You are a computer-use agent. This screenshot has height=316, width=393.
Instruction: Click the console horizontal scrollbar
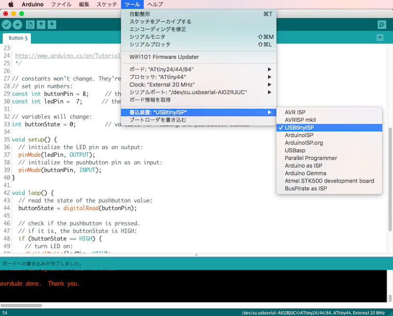tap(21, 306)
